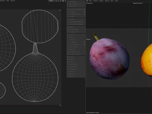Run the UV Unwrap command
Viewport: 152px width, 114px height.
(x=75, y=12)
